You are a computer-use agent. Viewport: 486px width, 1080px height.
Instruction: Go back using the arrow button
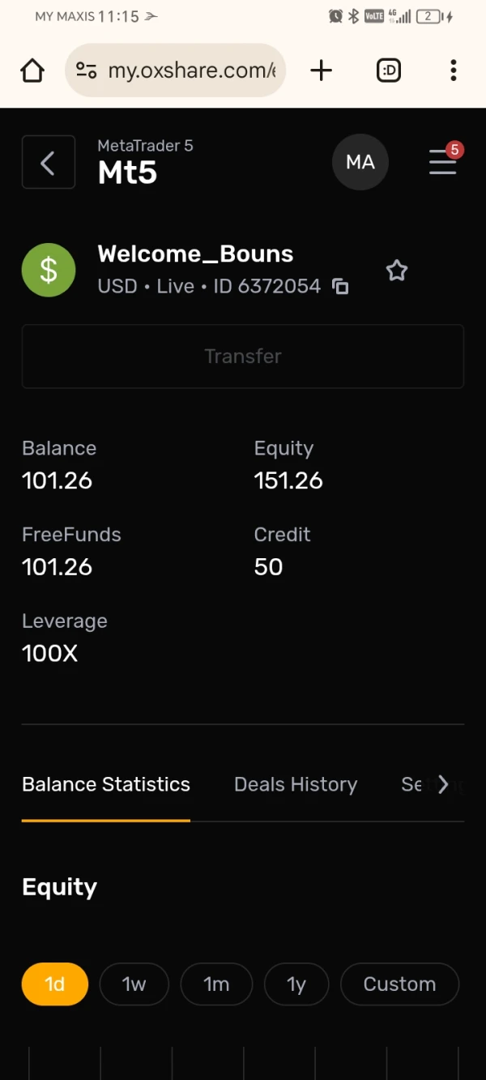point(49,163)
